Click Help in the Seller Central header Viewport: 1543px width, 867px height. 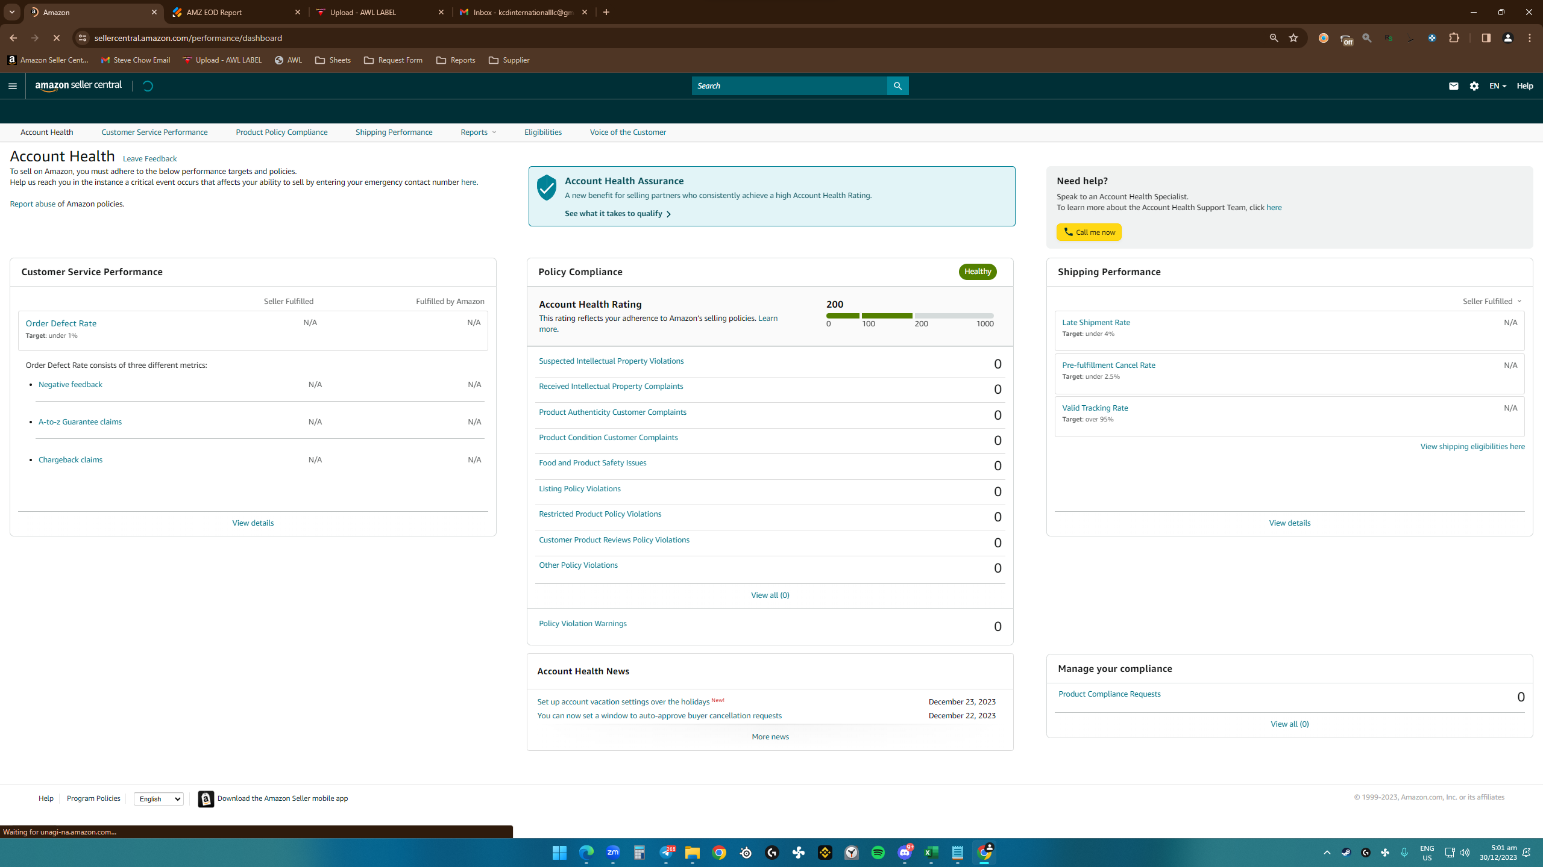pos(1525,86)
